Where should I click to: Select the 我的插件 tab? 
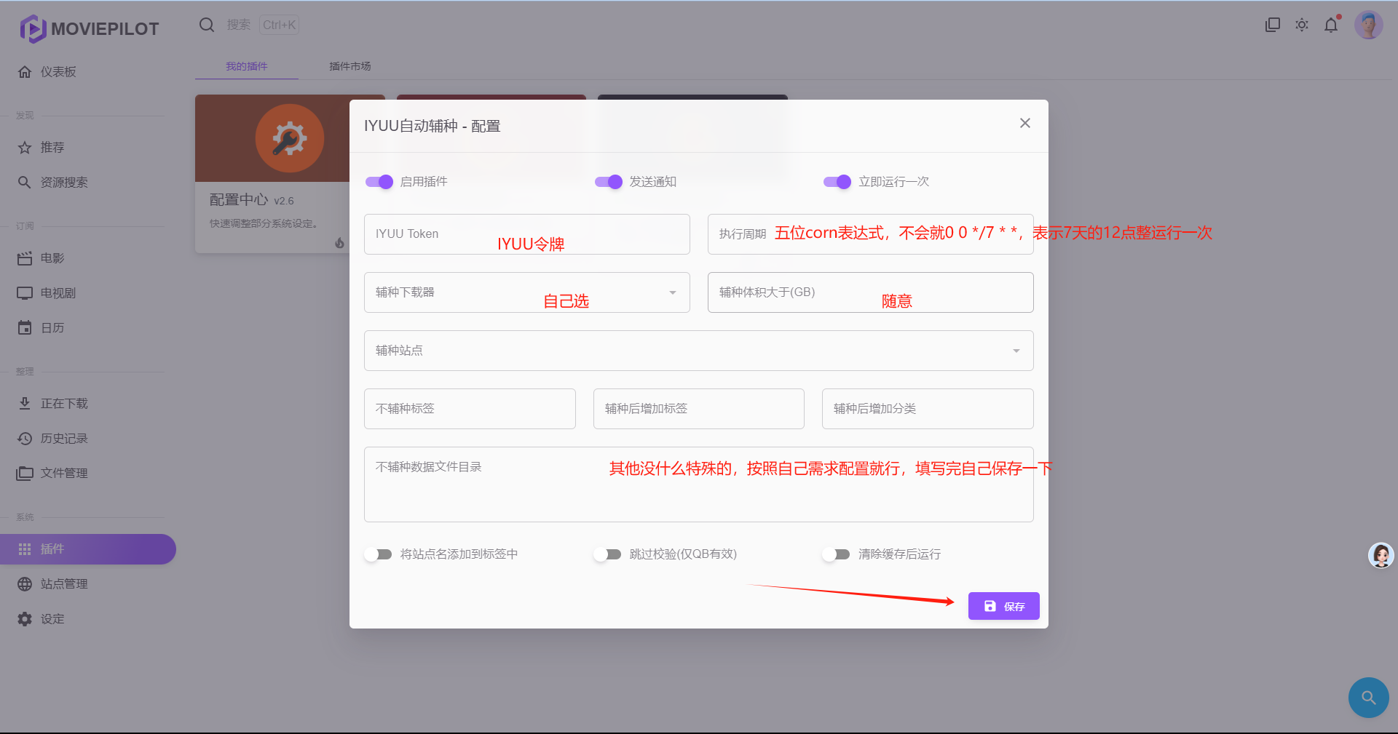tap(246, 66)
